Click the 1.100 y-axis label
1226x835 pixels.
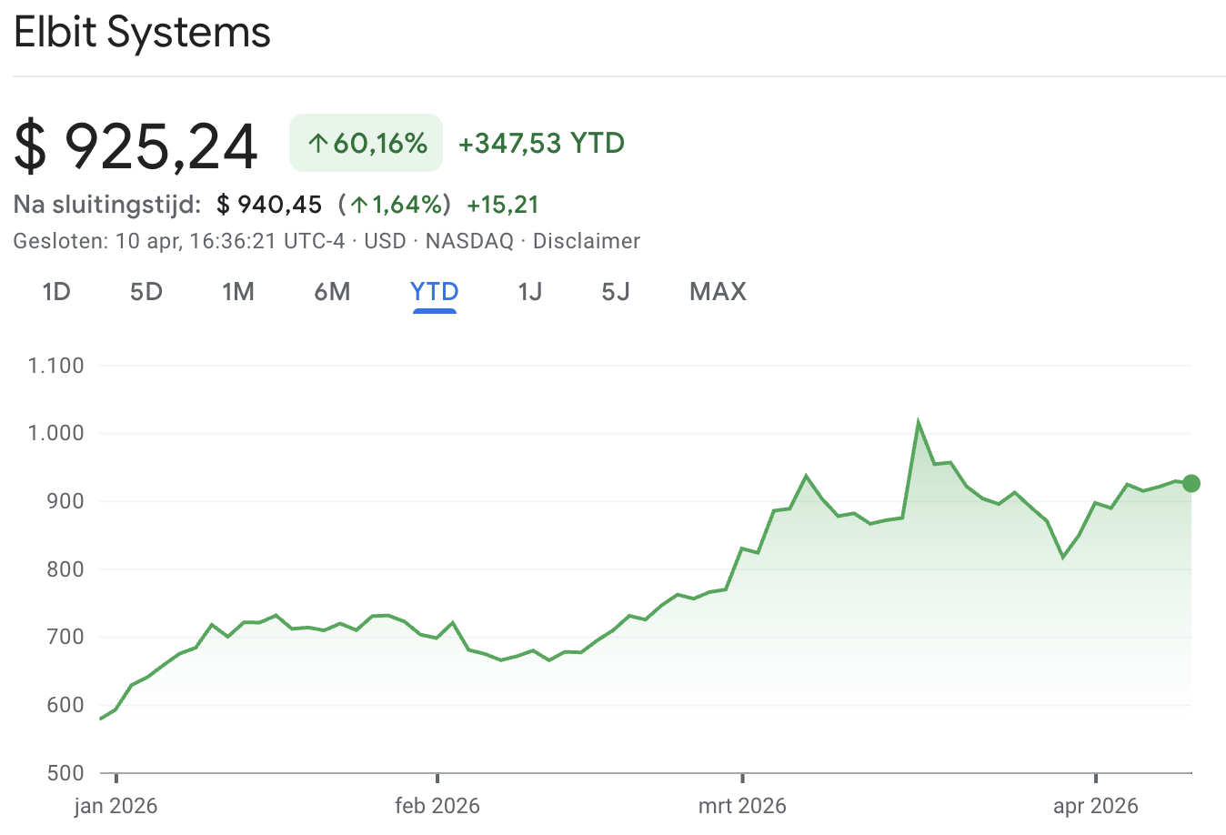coord(56,366)
